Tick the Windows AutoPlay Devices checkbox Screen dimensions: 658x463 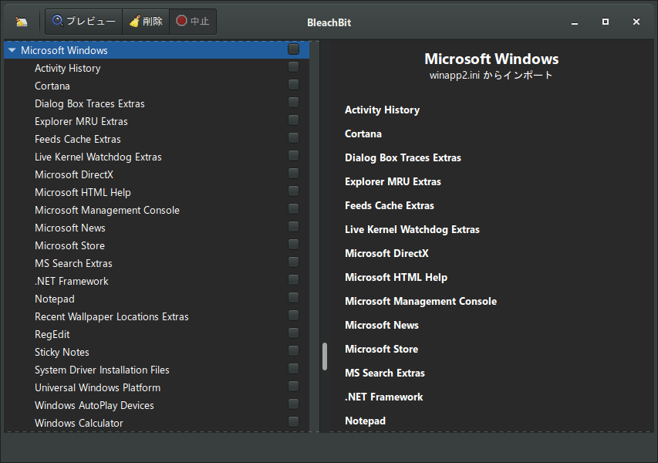pyautogui.click(x=293, y=404)
